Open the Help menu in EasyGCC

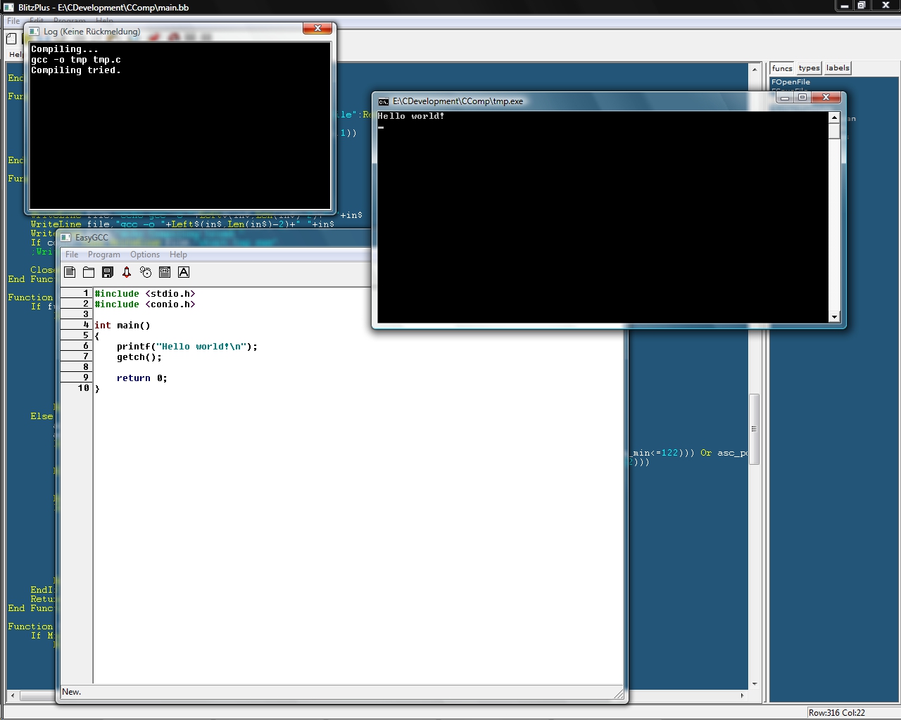[178, 255]
